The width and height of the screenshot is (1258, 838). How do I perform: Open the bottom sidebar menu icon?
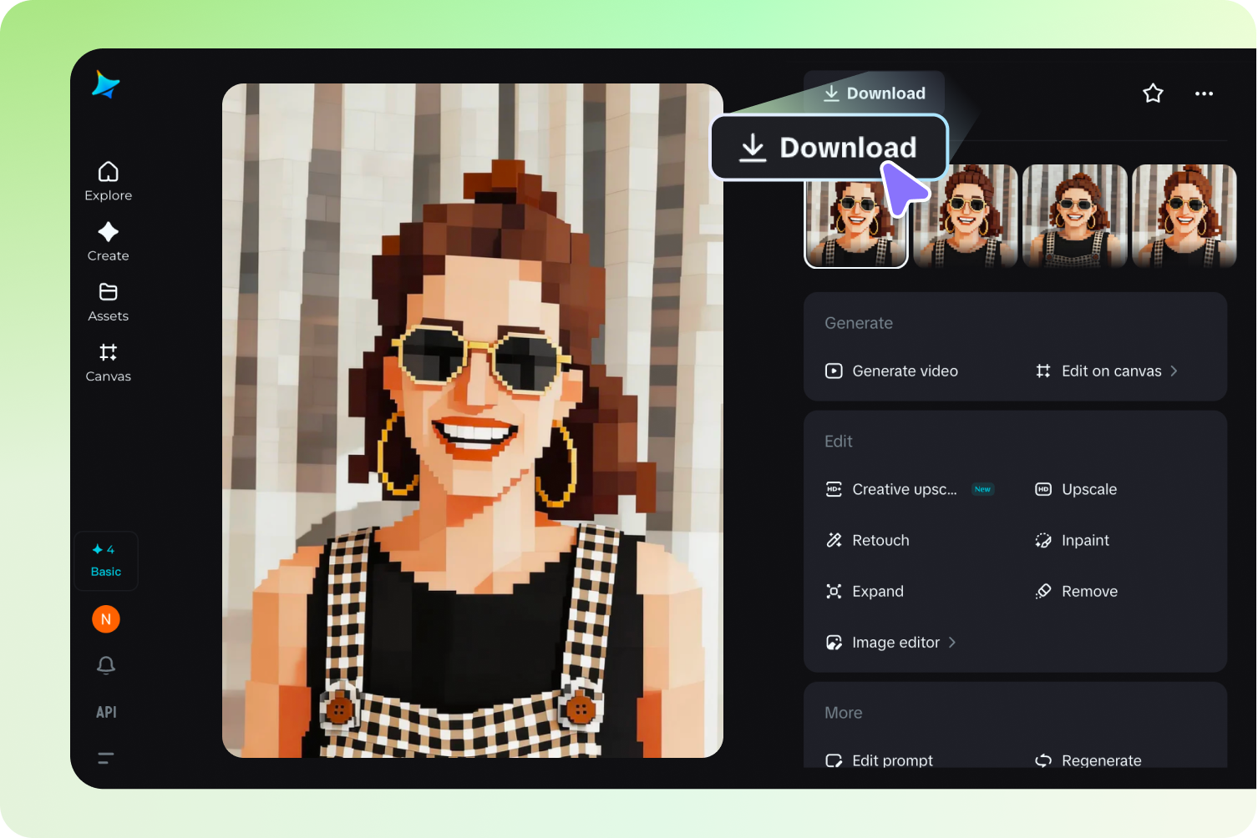[105, 758]
